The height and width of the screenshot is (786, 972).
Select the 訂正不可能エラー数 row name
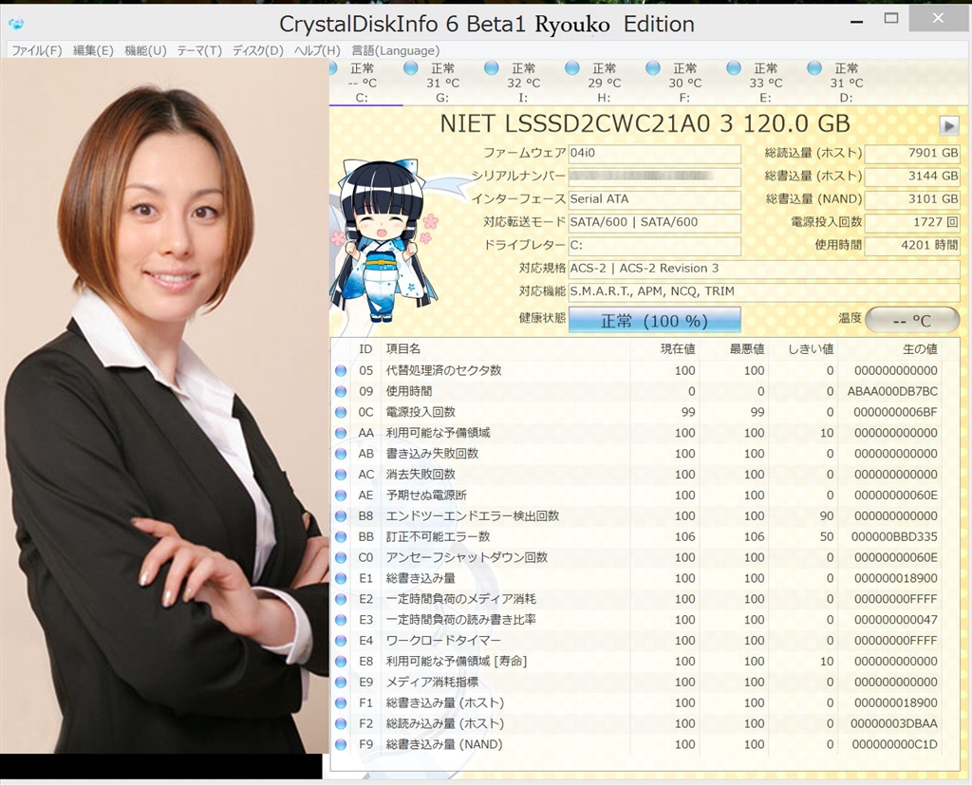click(x=438, y=536)
